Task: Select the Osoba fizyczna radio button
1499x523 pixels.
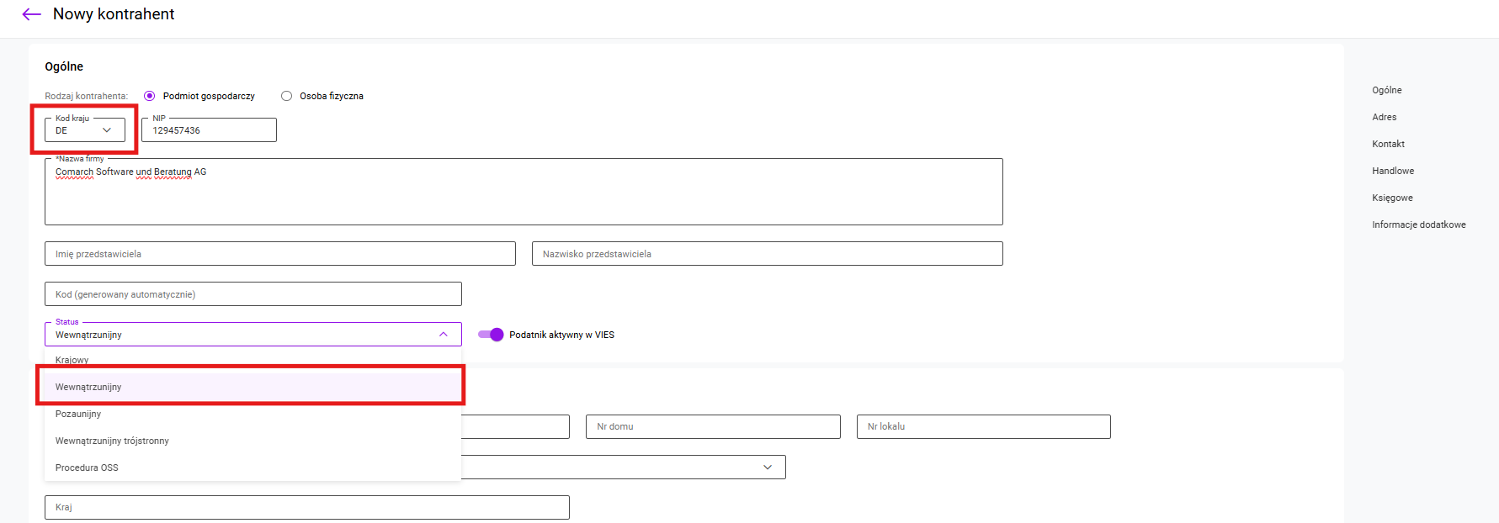Action: (x=286, y=96)
